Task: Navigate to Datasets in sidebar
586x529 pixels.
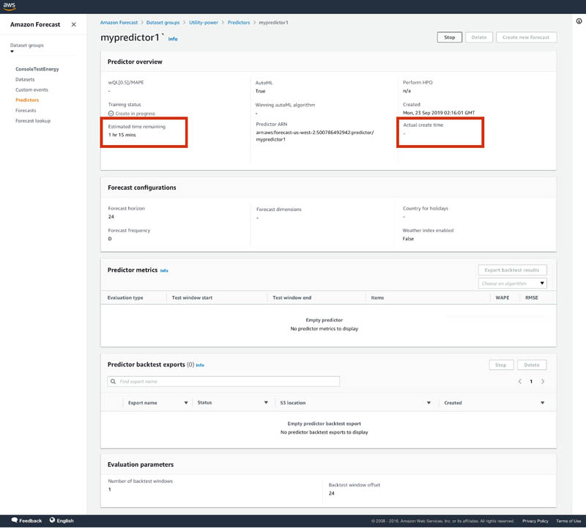Action: point(25,79)
